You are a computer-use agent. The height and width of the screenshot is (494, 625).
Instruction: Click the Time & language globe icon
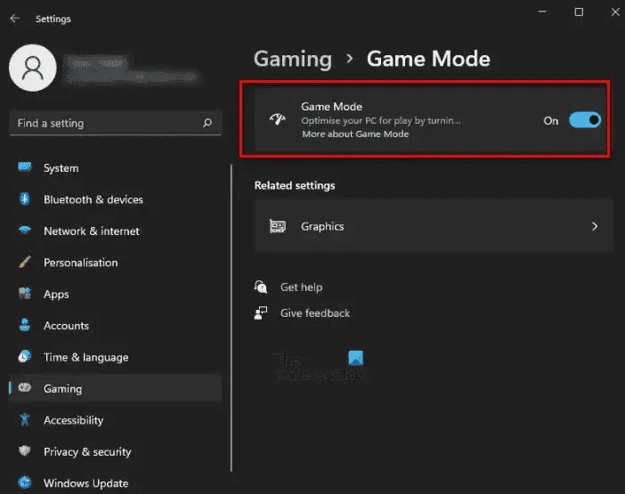pos(25,357)
